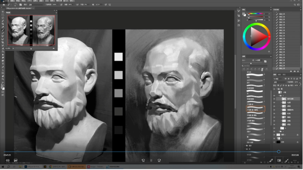Select the highlighted Brush tool in the toolbox
This screenshot has height=170, width=303.
(3, 30)
